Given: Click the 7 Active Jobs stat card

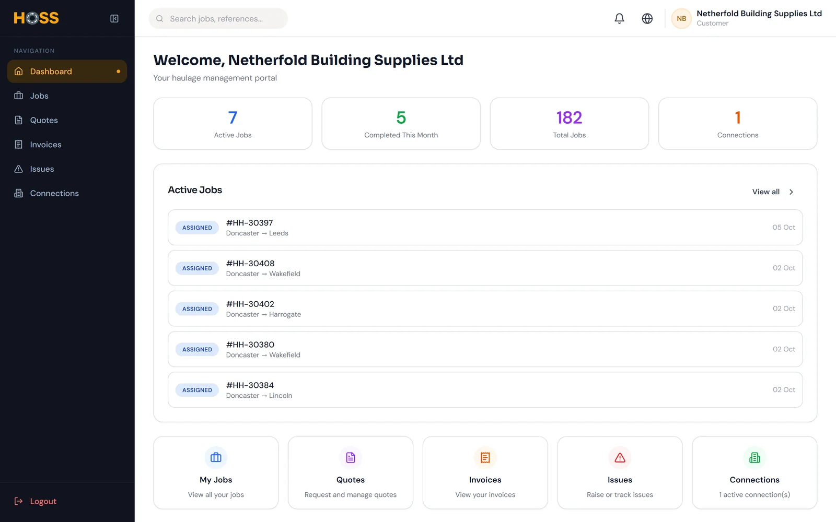Looking at the screenshot, I should [233, 124].
